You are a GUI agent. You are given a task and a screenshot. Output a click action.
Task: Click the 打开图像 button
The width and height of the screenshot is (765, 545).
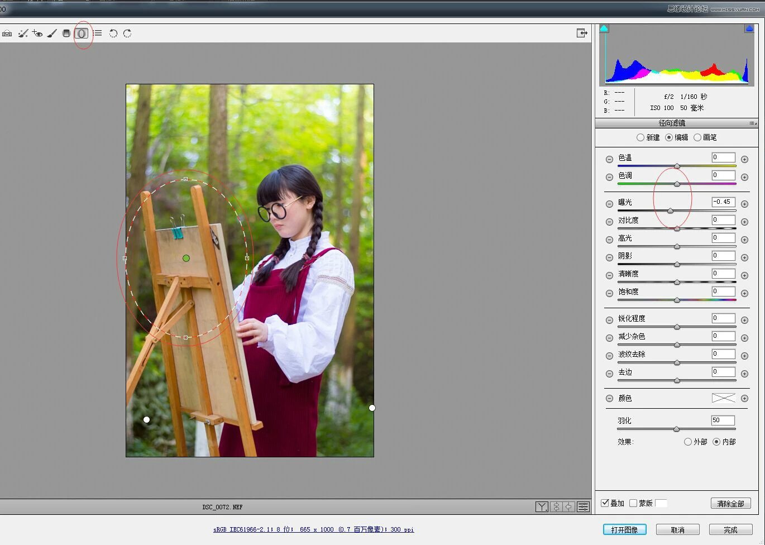624,529
